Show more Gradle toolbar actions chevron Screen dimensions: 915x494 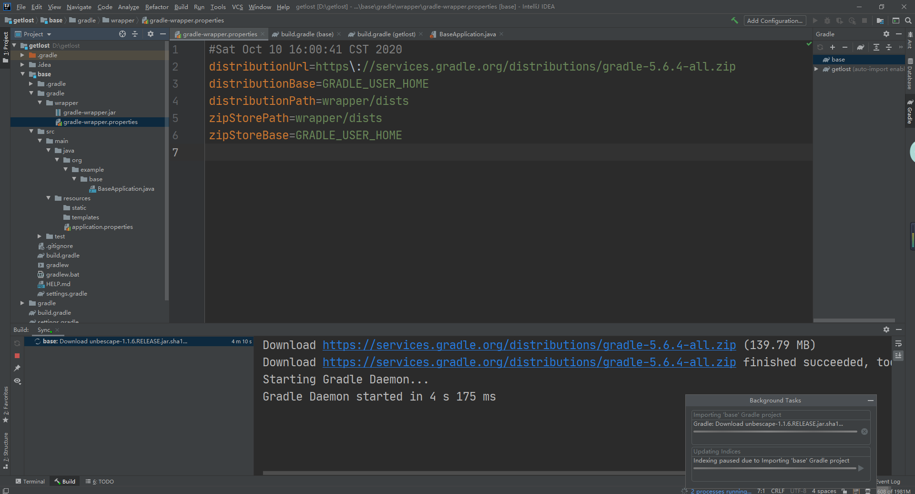[x=900, y=47]
